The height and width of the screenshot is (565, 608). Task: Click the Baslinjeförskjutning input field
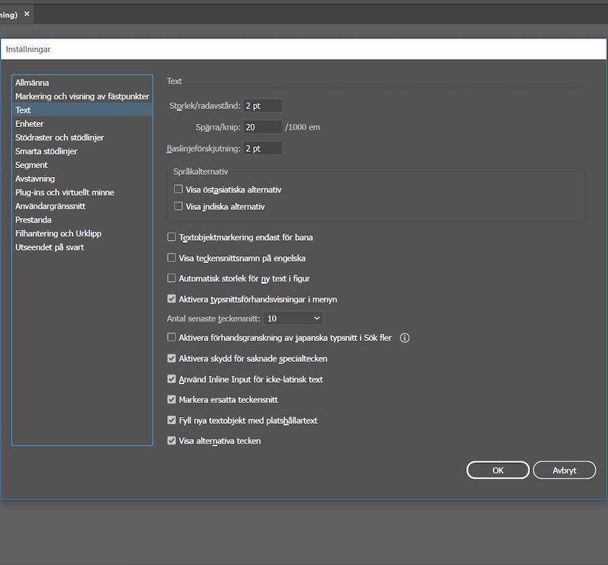click(x=263, y=149)
